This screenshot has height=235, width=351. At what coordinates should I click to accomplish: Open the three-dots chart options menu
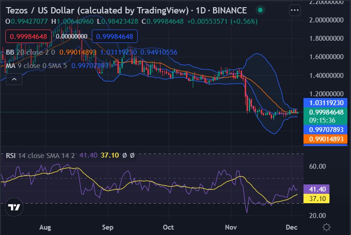295,10
